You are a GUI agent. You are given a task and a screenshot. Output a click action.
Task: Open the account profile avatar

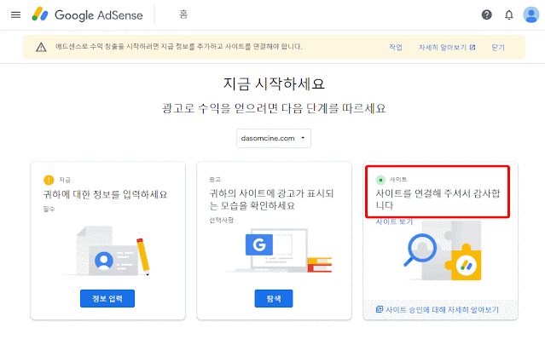[x=531, y=14]
